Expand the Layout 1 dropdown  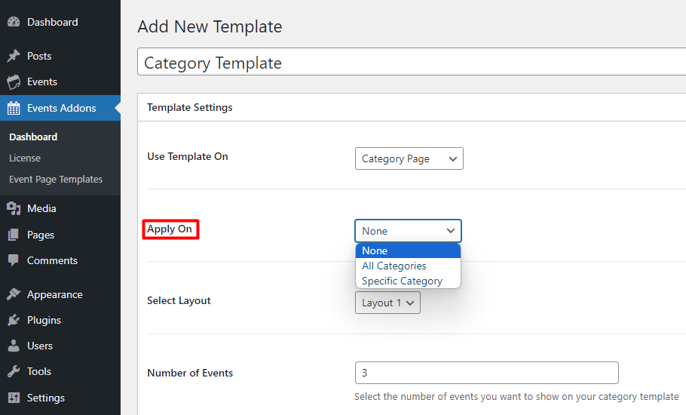387,303
